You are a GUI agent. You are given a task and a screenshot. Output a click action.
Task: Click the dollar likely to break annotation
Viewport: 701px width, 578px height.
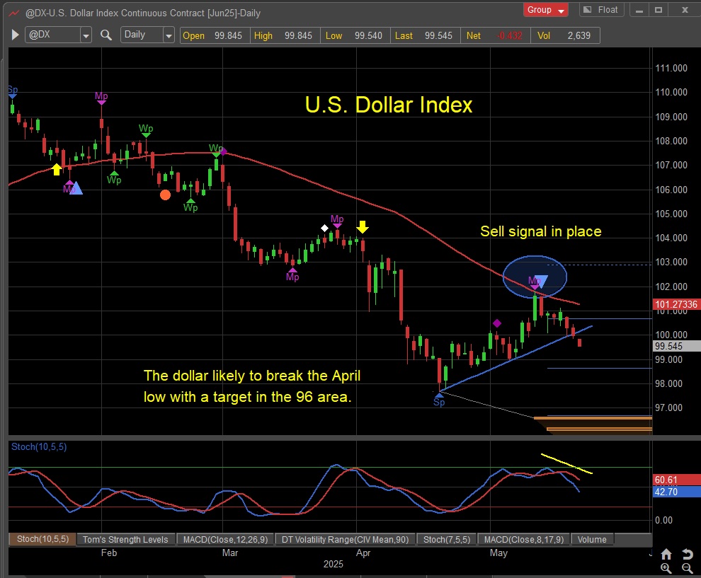pyautogui.click(x=251, y=386)
